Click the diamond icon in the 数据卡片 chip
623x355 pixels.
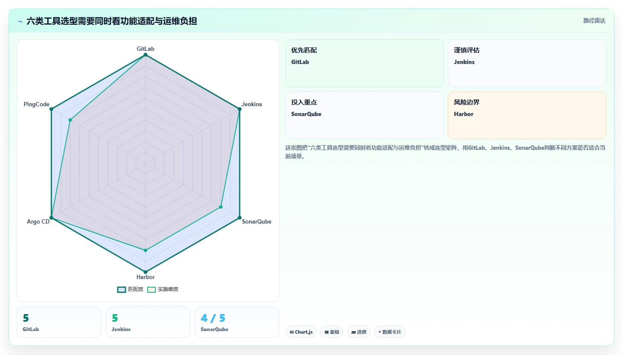click(380, 332)
